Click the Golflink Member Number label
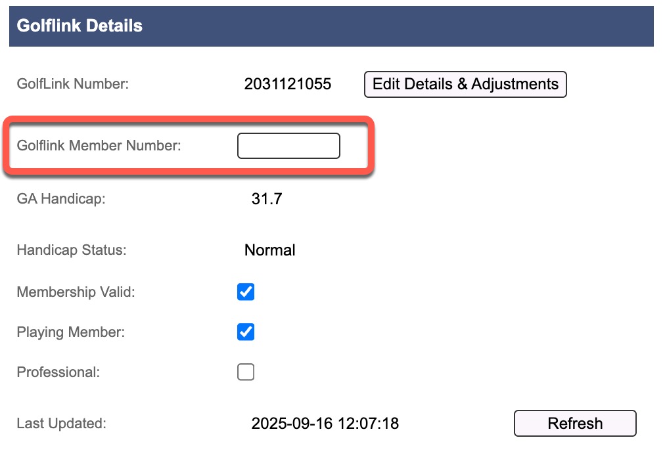665x465 pixels. [x=99, y=145]
